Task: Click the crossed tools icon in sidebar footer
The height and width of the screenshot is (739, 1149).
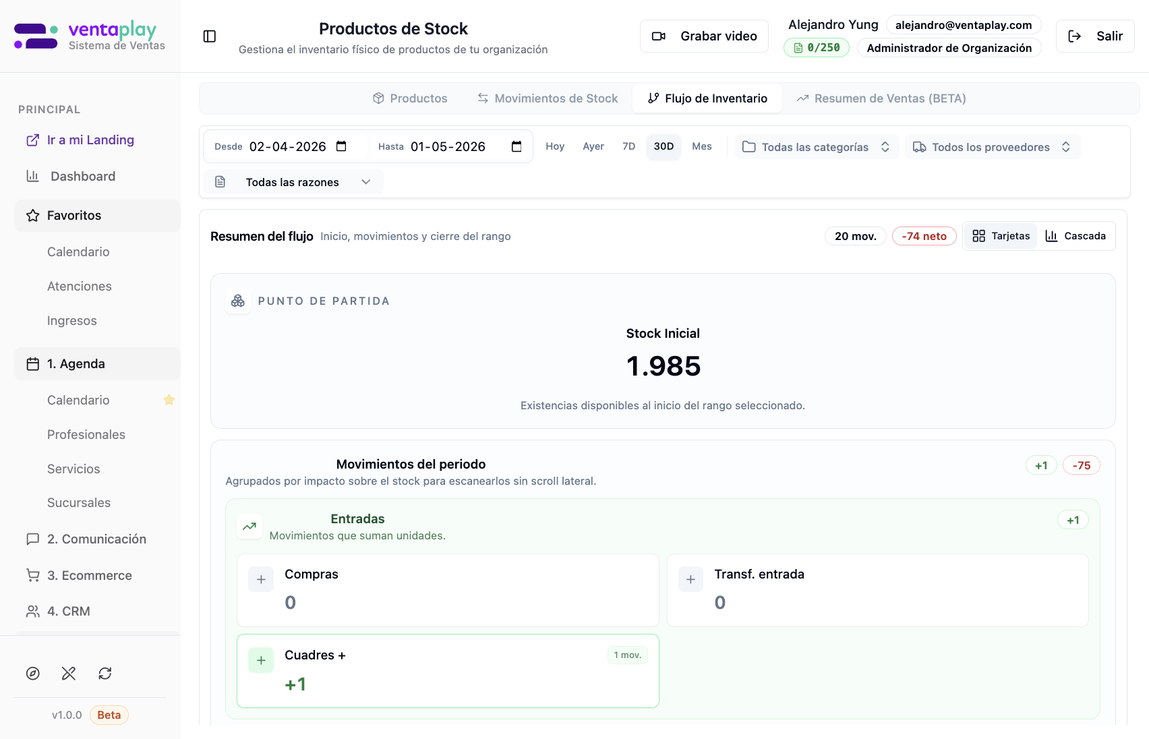Action: click(x=69, y=673)
